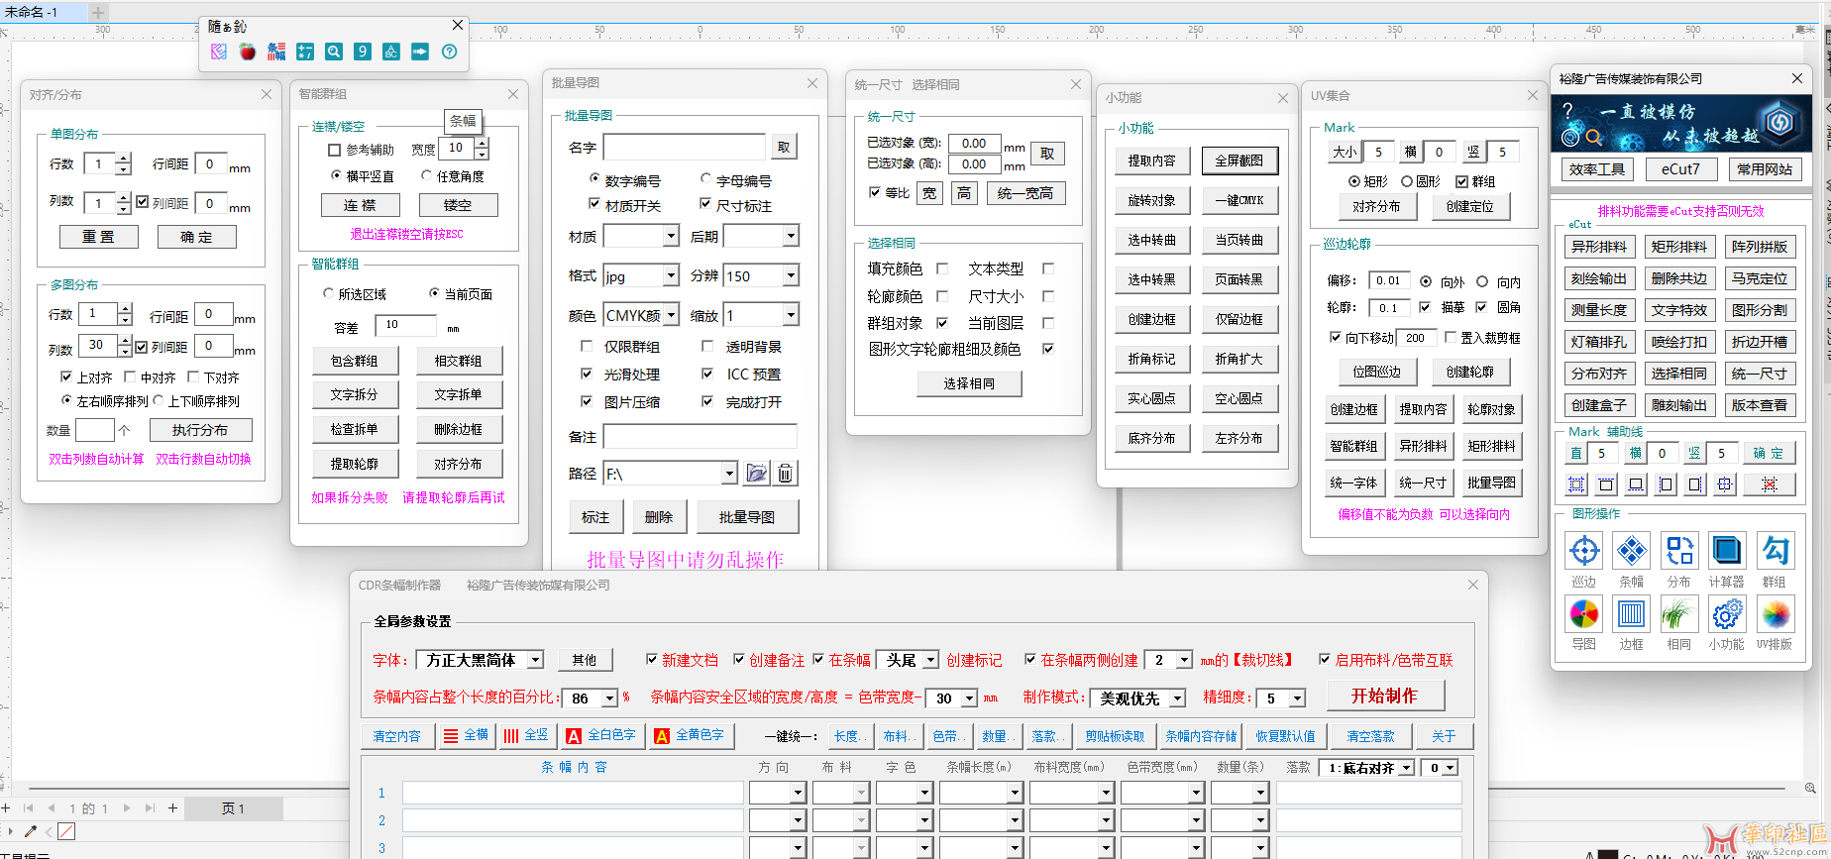
Task: Open the 路径 F:\ dropdown
Action: [729, 474]
